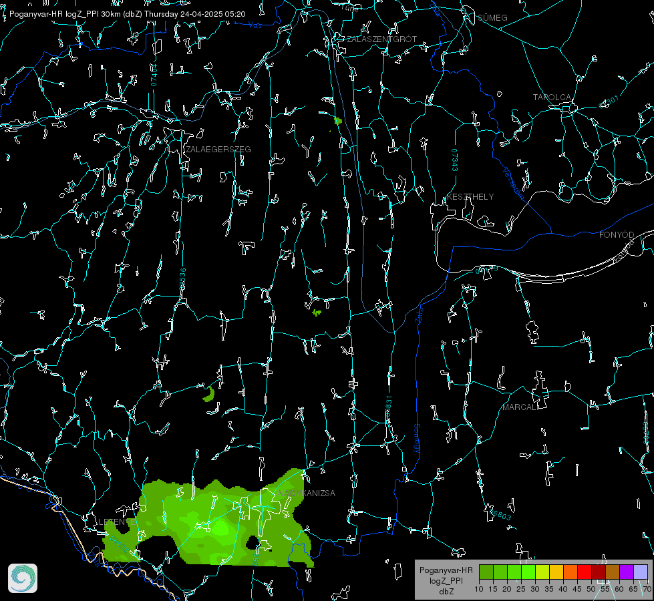Click road number label 07404
Image resolution: width=654 pixels, height=601 pixels.
point(154,75)
